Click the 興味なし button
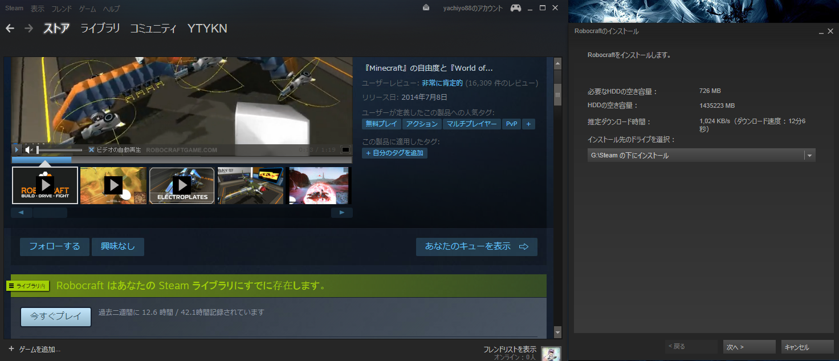The width and height of the screenshot is (839, 361). tap(118, 247)
